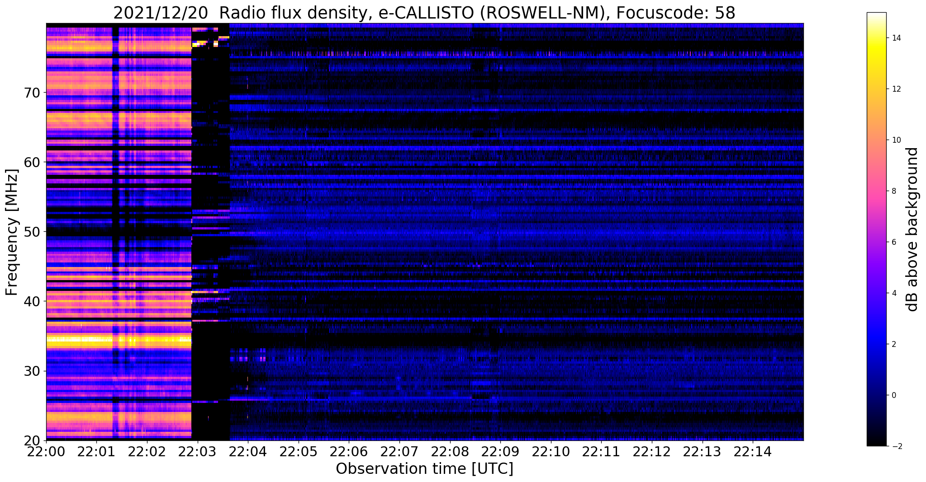926x482 pixels.
Task: Click the 22:00 time tick label
Action: [46, 452]
